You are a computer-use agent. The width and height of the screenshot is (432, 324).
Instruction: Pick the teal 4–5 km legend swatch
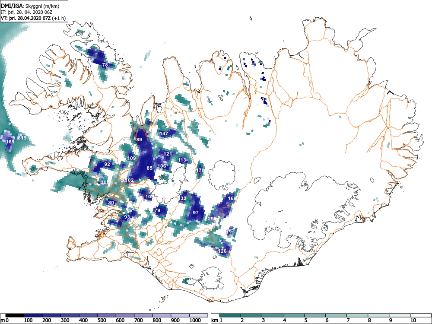coord(294,315)
